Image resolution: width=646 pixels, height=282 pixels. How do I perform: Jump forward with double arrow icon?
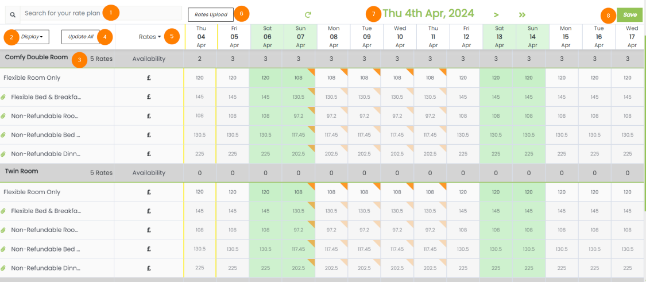[522, 14]
